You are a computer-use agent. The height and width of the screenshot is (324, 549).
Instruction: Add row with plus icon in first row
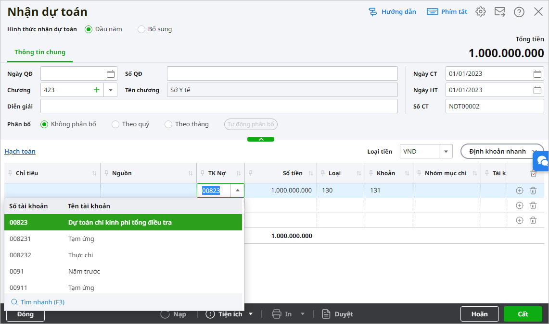(x=519, y=191)
